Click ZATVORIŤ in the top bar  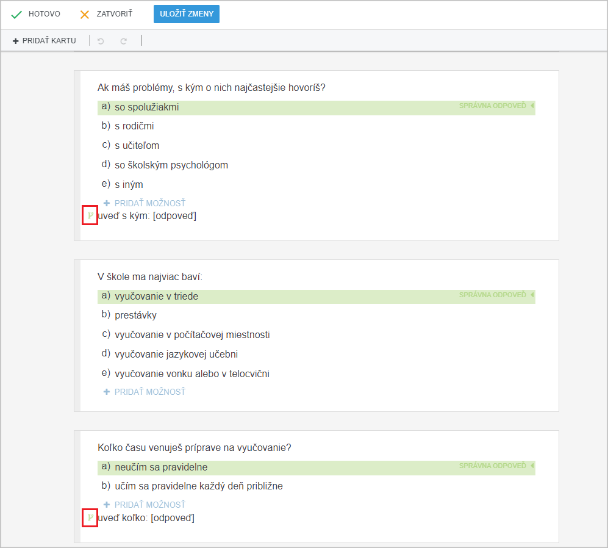point(115,14)
